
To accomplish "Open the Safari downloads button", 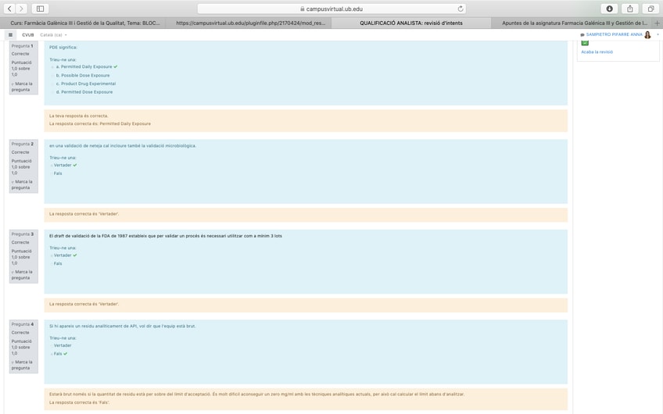I will (609, 9).
